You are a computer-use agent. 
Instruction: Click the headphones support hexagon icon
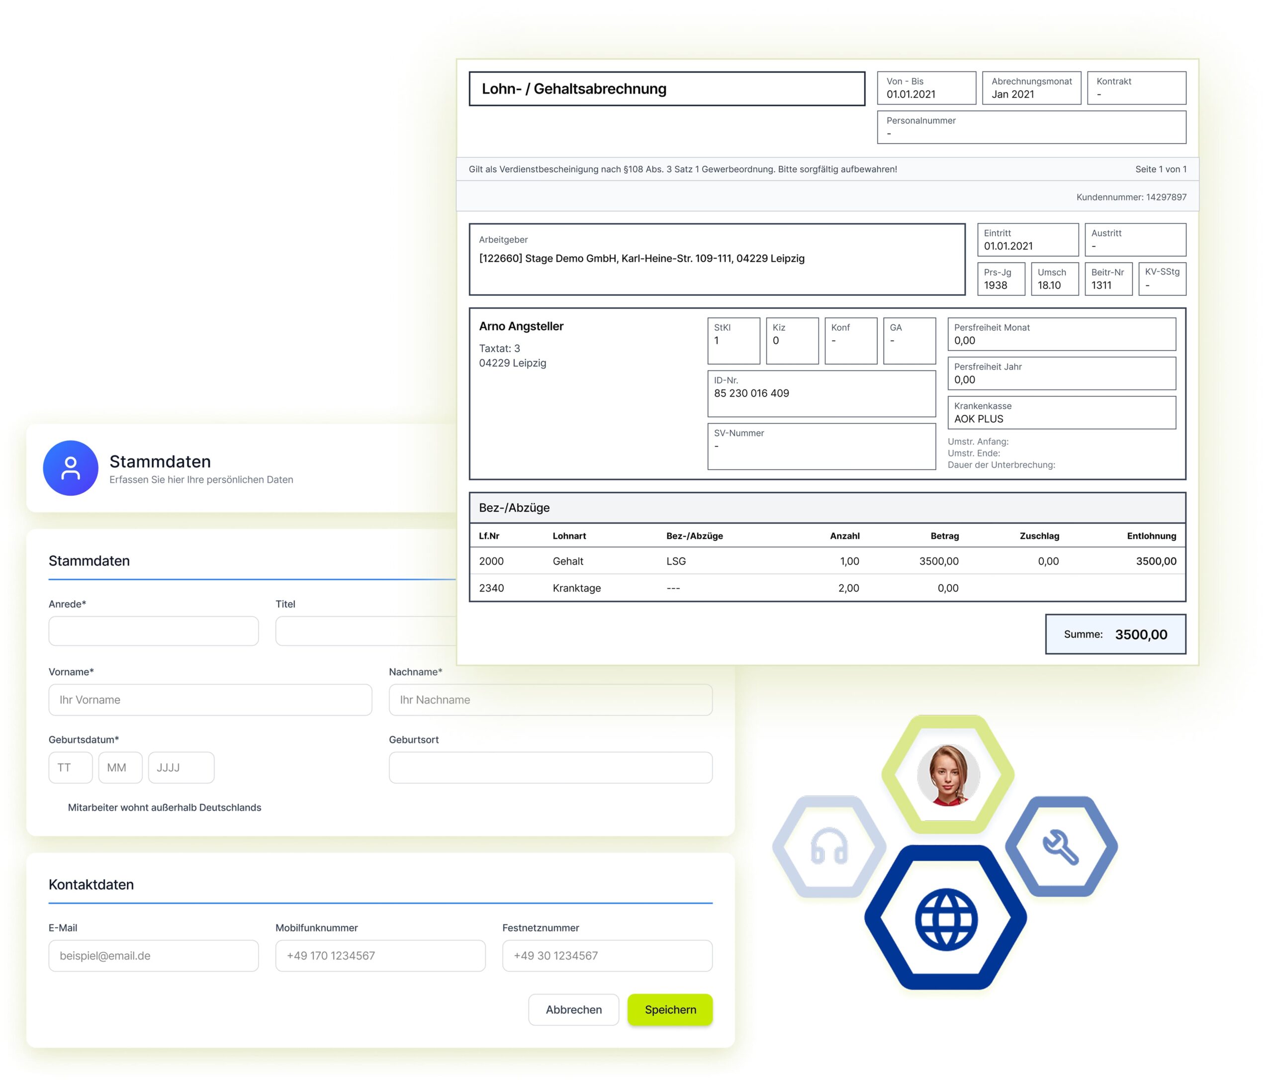point(829,847)
